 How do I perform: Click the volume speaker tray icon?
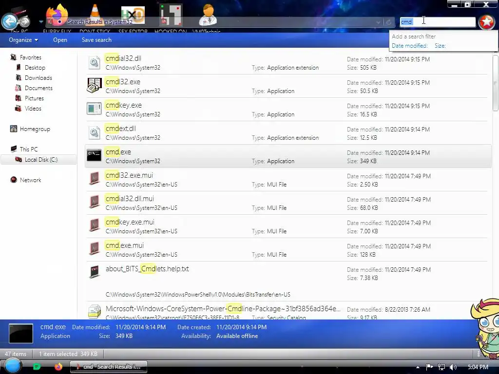point(453,367)
